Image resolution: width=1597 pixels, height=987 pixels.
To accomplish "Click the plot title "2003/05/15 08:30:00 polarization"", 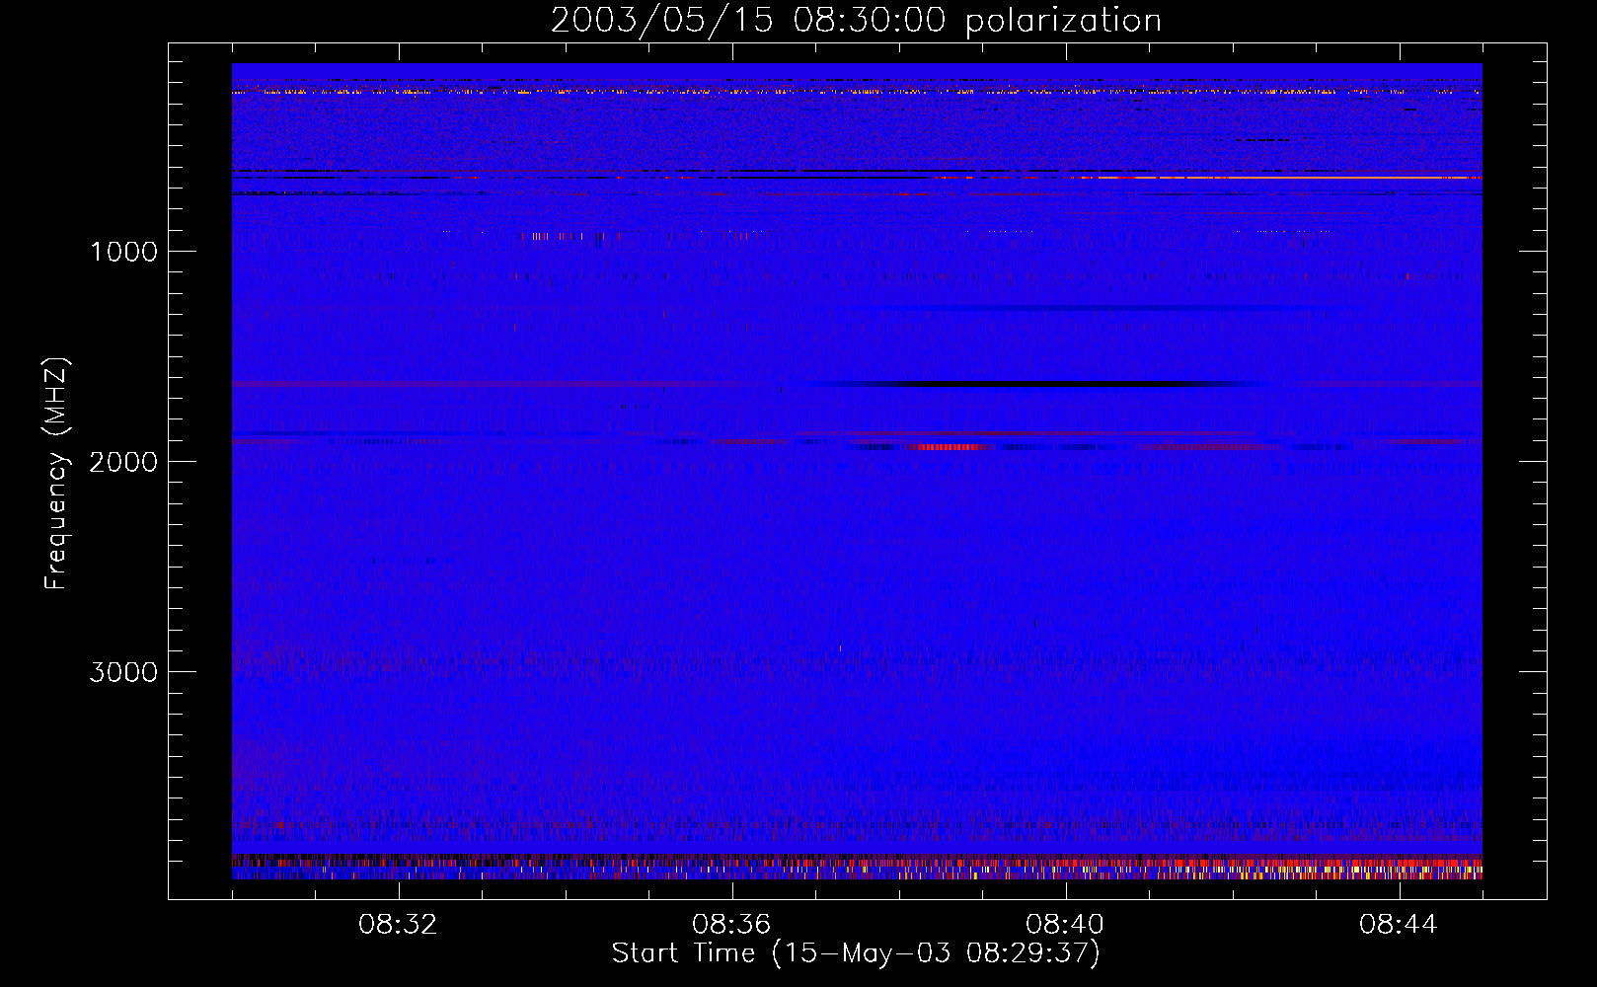I will pos(856,20).
